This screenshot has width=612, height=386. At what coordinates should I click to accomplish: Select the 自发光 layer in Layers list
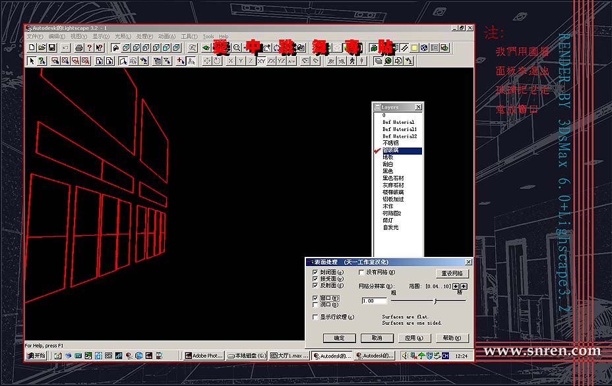click(390, 227)
